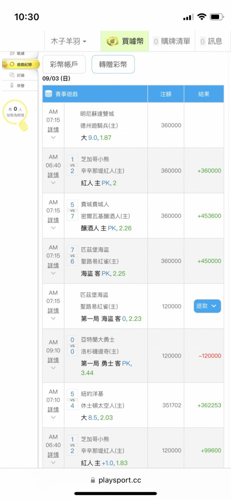
Task: Open the 木子羊羽 user dropdown
Action: pos(68,41)
